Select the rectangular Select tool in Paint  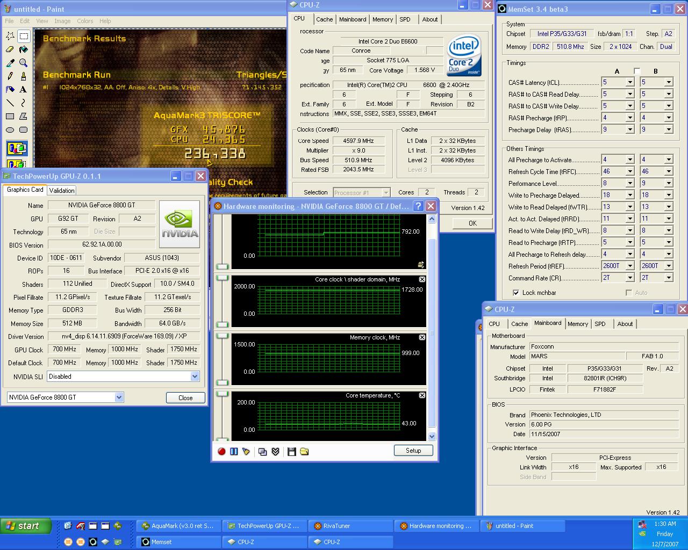point(24,36)
